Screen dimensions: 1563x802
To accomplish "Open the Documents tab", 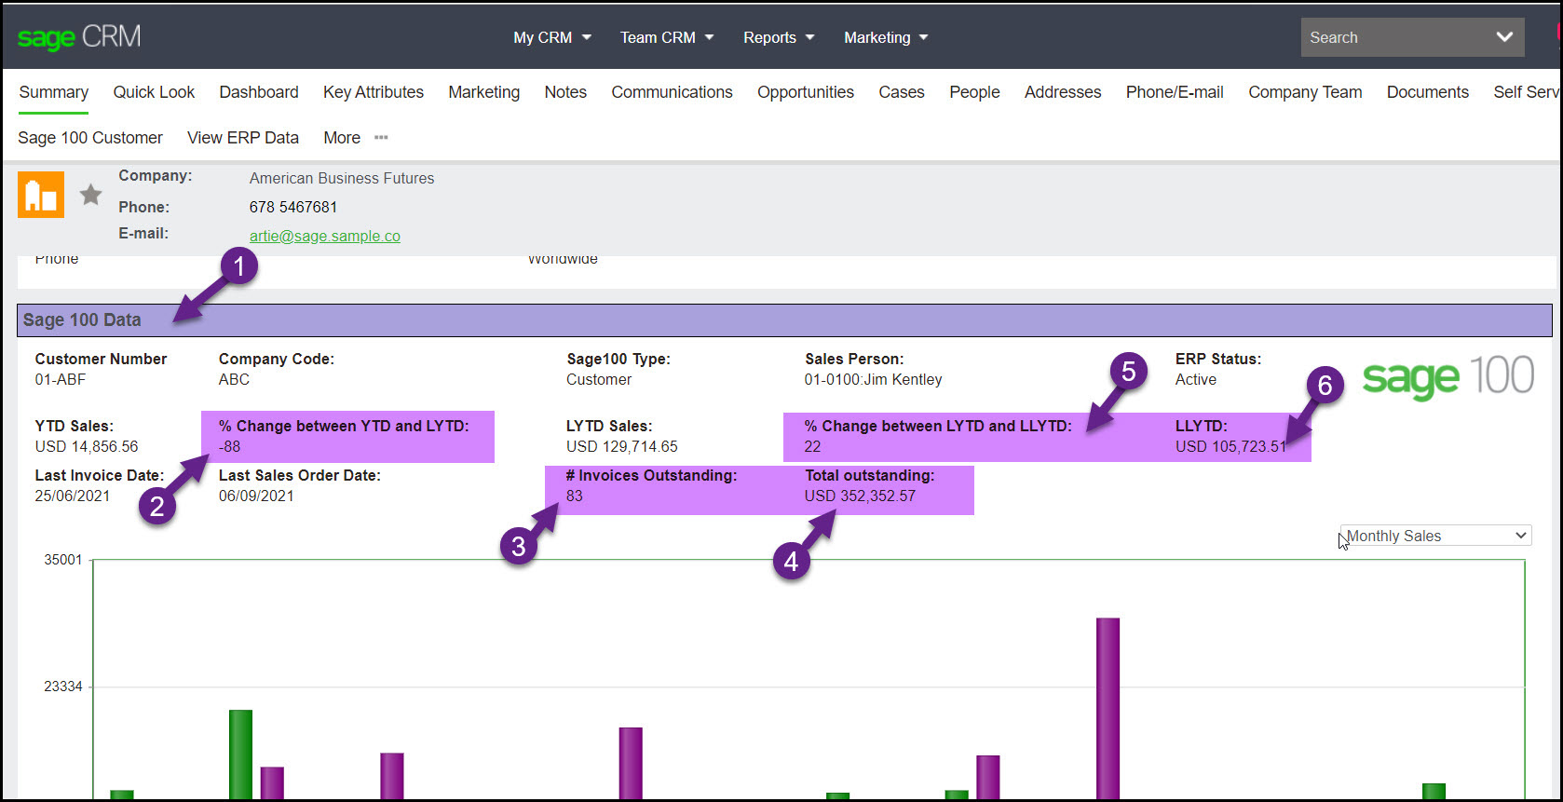I will coord(1428,92).
